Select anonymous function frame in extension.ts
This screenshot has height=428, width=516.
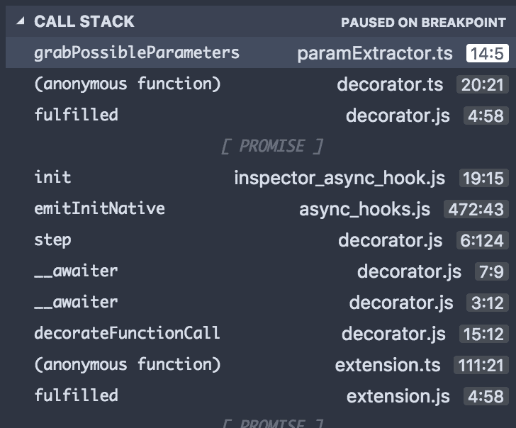(x=128, y=364)
